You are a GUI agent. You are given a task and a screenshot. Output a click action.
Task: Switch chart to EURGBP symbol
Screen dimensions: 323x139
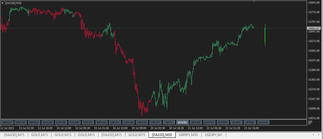[x=74, y=122]
